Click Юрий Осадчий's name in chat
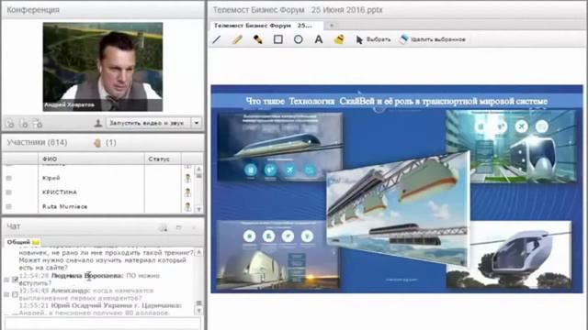 click(x=117, y=305)
